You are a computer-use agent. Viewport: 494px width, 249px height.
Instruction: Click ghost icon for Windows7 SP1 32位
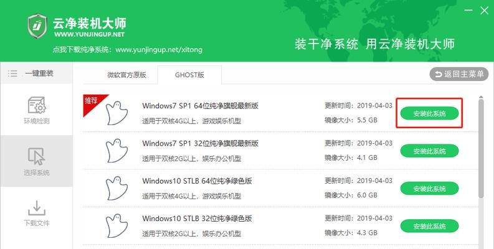116,151
